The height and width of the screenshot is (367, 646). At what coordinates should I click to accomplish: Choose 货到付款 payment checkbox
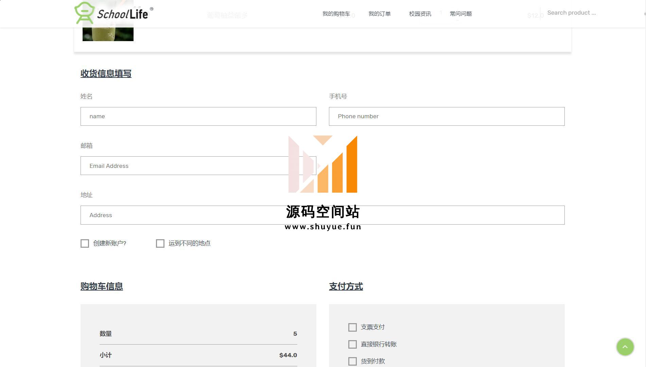pyautogui.click(x=352, y=361)
